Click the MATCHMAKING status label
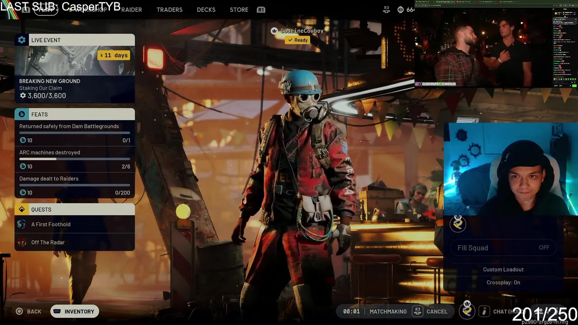The width and height of the screenshot is (578, 325). [388, 311]
